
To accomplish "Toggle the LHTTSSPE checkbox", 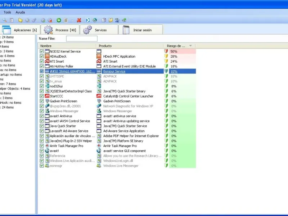I will coord(42,76).
